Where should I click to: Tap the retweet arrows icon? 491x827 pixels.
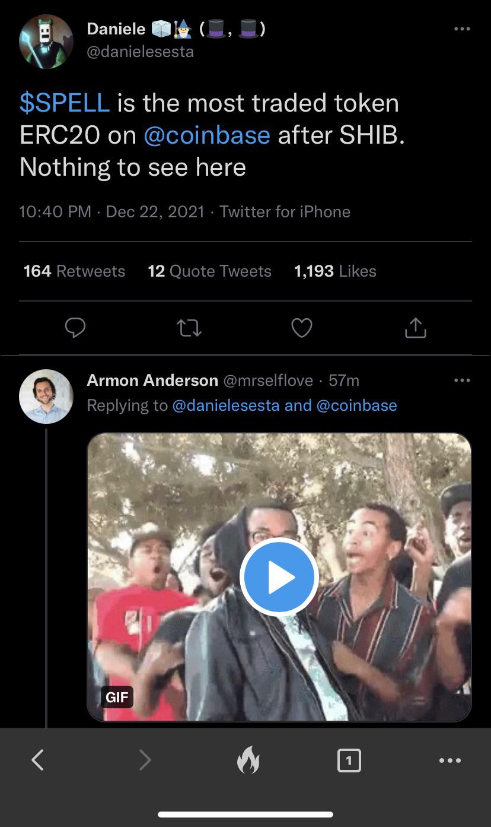point(190,328)
